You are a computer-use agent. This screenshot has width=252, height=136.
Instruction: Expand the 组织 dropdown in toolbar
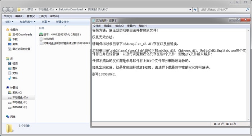click(x=9, y=22)
